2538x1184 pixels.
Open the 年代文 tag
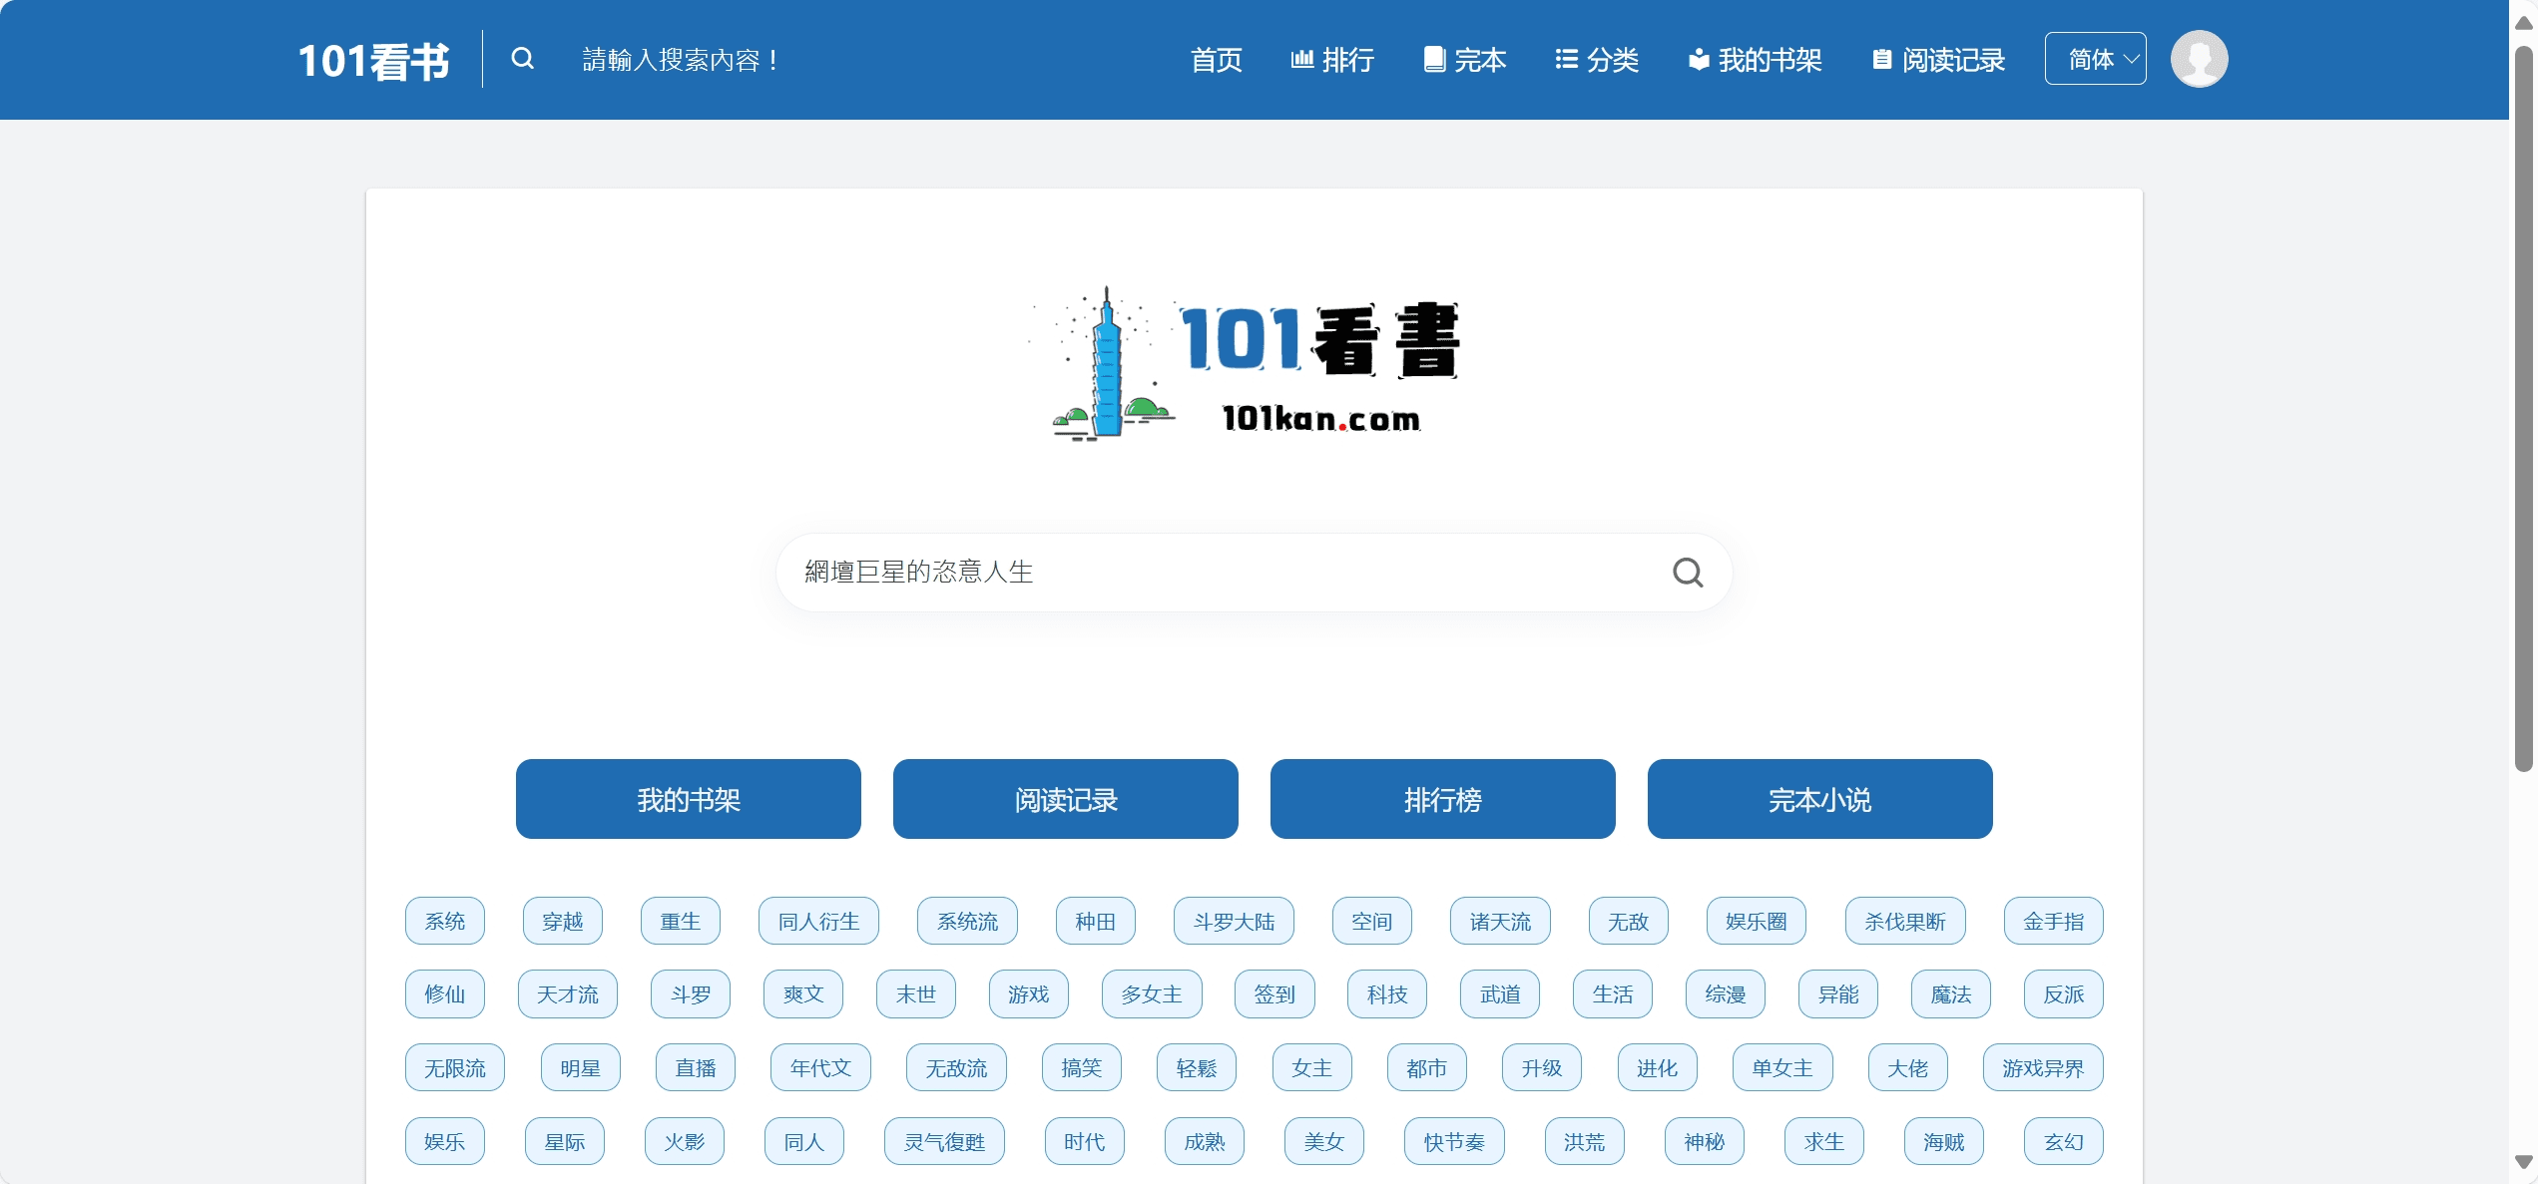(820, 1067)
